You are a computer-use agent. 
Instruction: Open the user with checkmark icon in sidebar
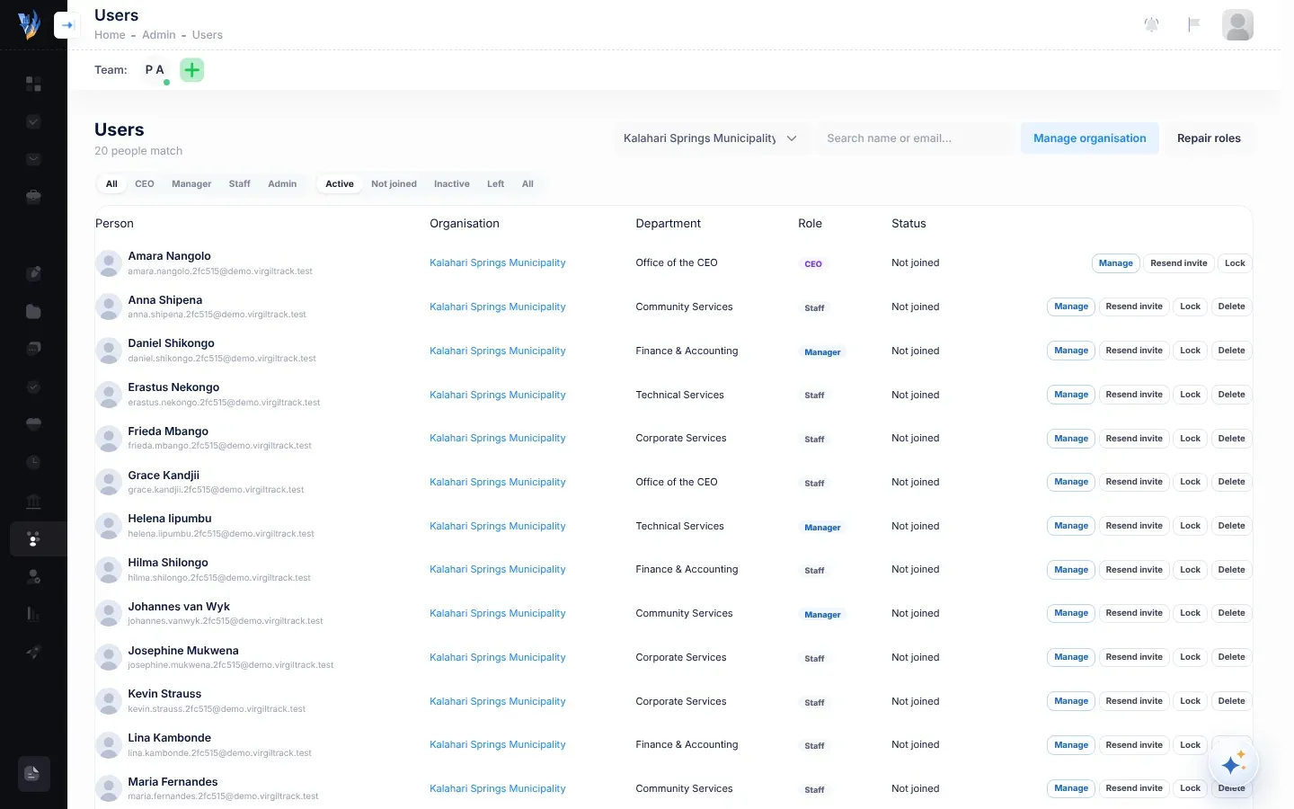pyautogui.click(x=33, y=576)
